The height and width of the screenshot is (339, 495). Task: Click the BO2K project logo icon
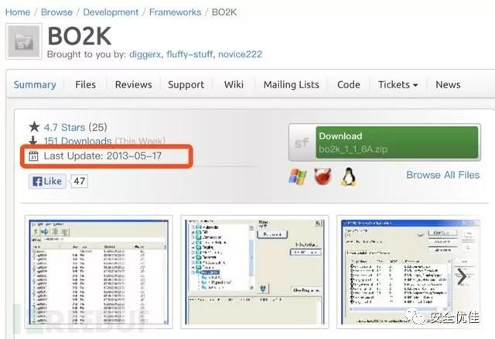click(x=24, y=41)
